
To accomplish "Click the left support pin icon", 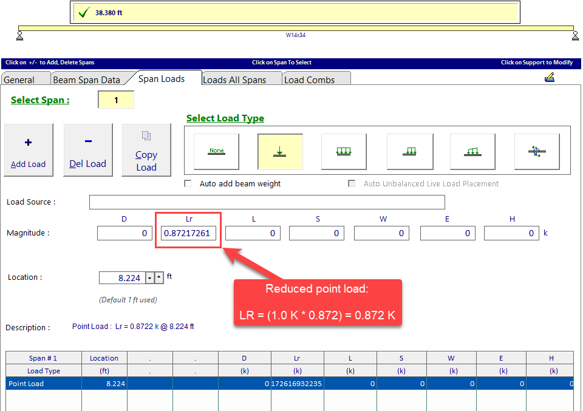I will click(x=19, y=36).
